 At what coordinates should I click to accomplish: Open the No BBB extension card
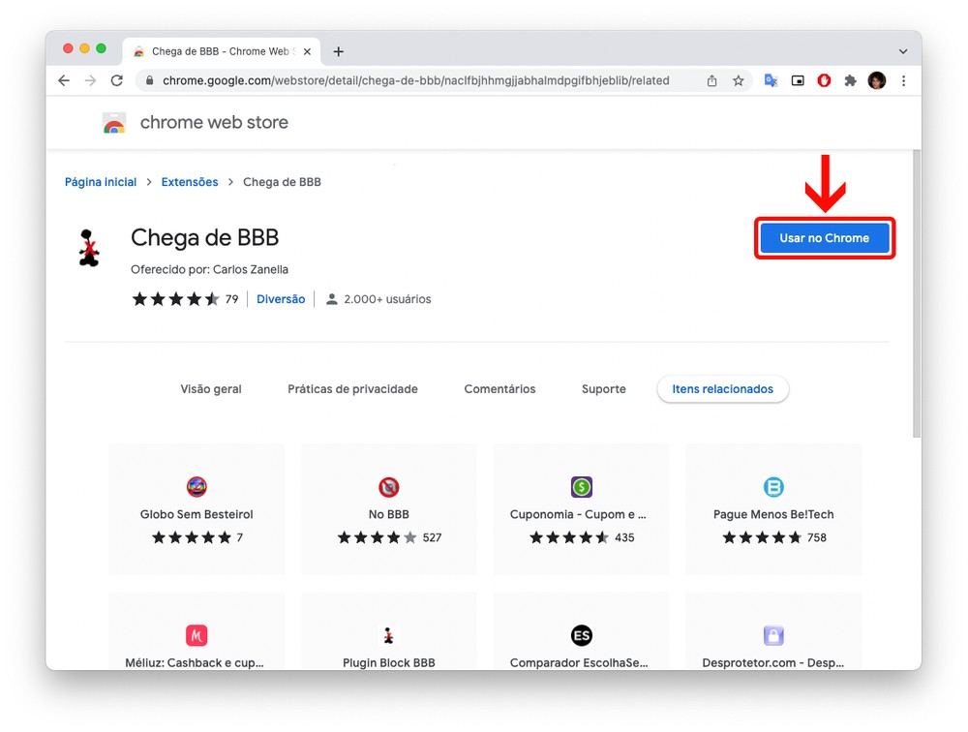pyautogui.click(x=389, y=510)
